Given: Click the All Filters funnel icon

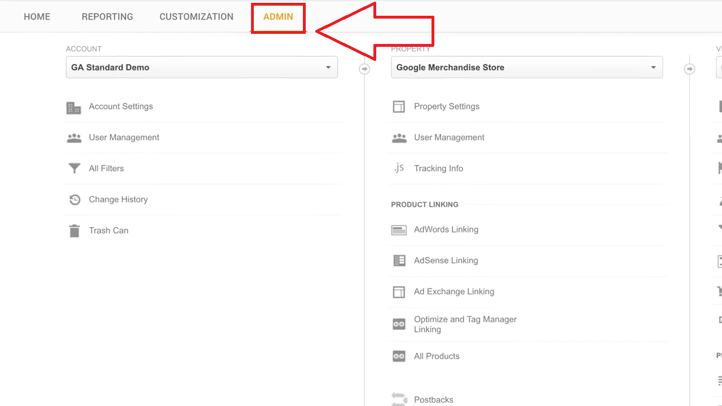Looking at the screenshot, I should (74, 168).
